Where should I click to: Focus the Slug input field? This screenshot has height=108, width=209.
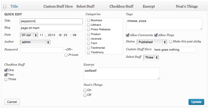point(51,28)
